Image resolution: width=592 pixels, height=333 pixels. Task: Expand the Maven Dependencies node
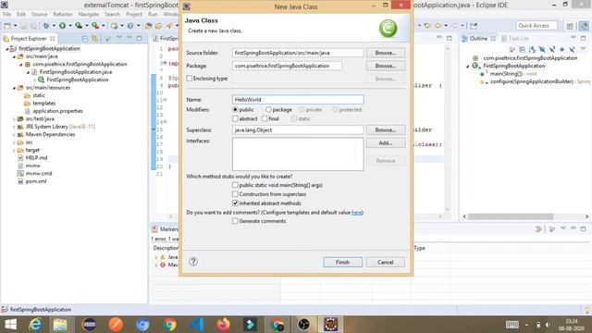14,135
